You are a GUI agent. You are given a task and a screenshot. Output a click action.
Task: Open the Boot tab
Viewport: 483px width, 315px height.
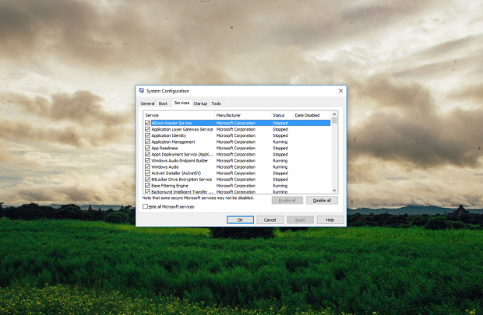163,103
